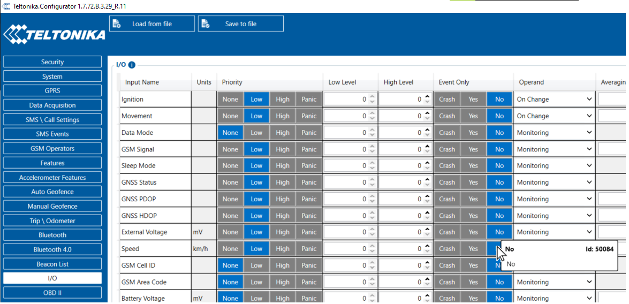Set GSM Area Code Event Only to Crash

pos(447,282)
